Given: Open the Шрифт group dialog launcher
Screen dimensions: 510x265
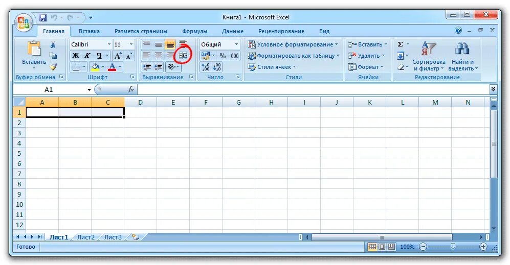Looking at the screenshot, I should click(x=132, y=77).
